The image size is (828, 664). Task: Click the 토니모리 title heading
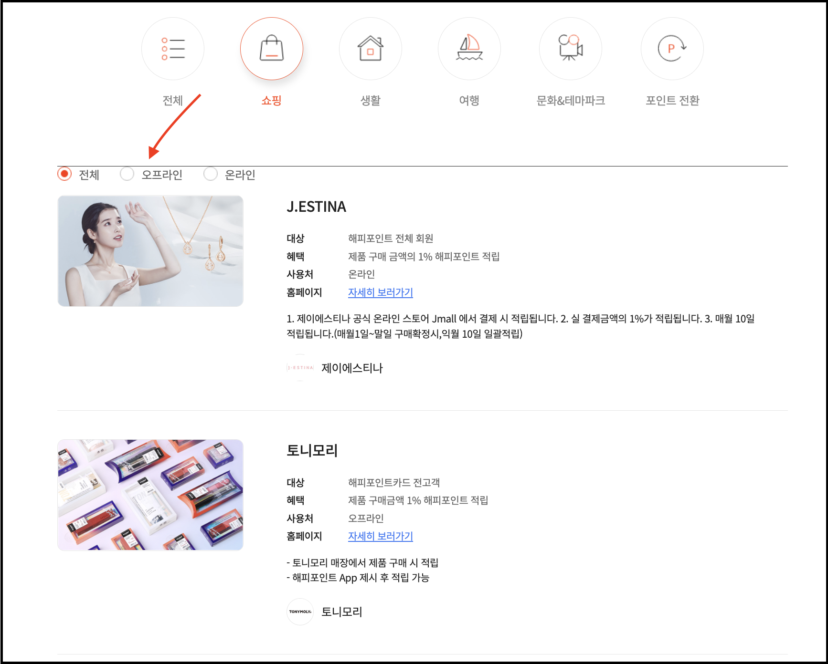point(312,450)
